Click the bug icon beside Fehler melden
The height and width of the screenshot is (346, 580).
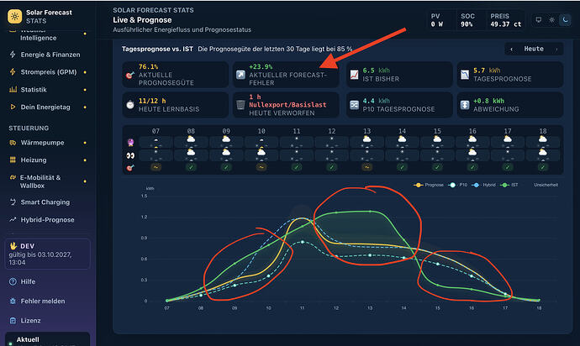coord(13,301)
